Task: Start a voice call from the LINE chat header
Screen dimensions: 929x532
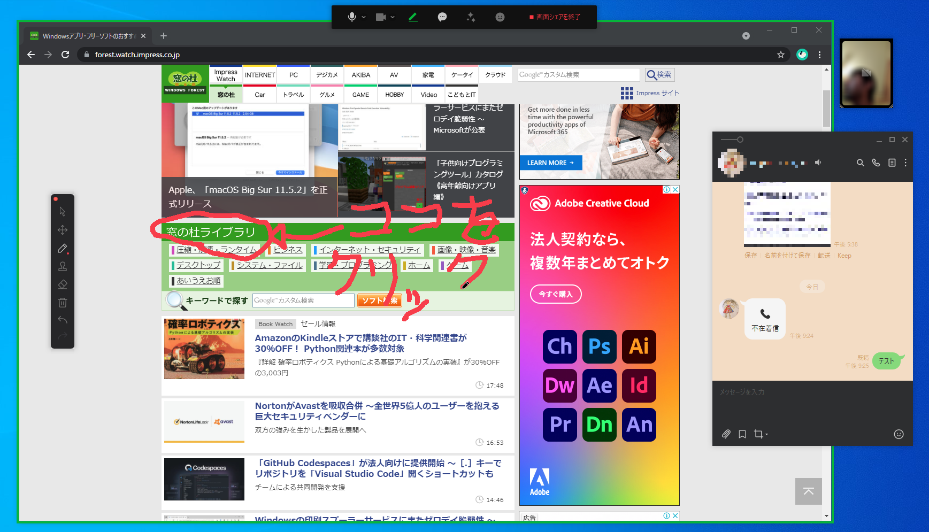Action: pyautogui.click(x=876, y=163)
